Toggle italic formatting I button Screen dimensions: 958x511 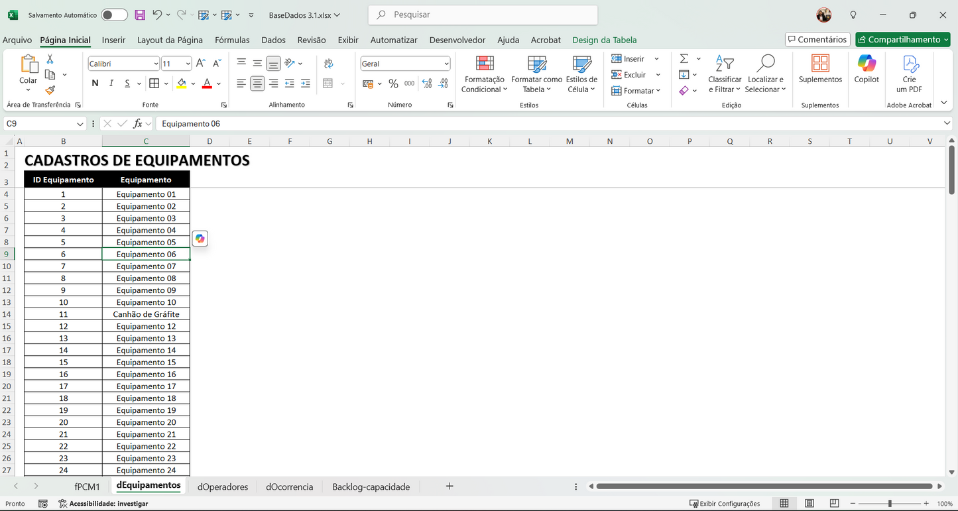[x=111, y=84]
